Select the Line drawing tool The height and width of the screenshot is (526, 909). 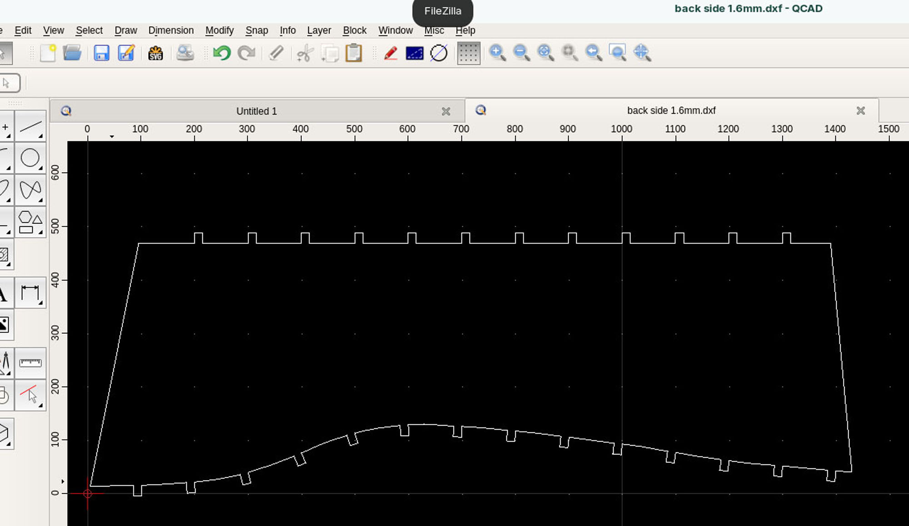[x=30, y=127]
